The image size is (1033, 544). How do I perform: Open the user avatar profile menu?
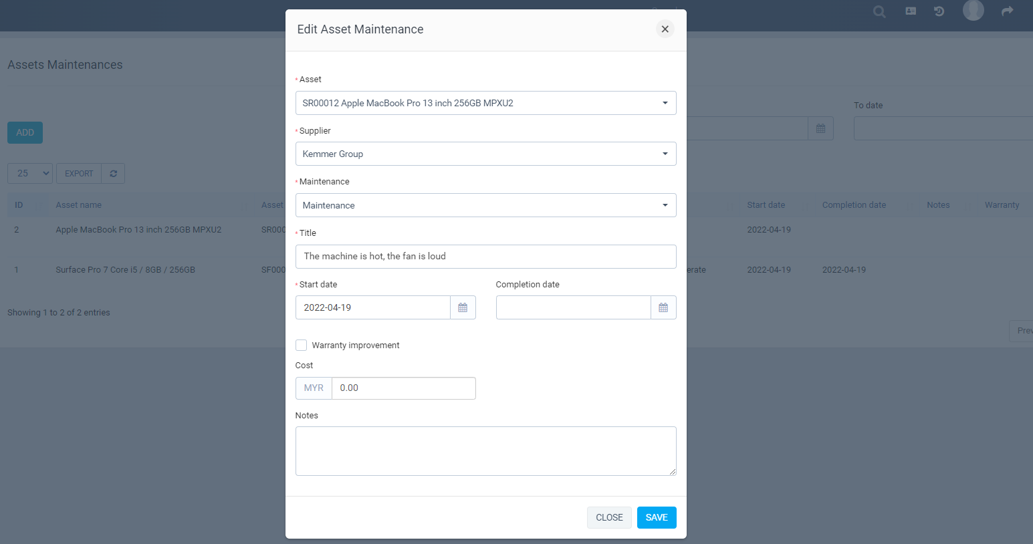[973, 10]
